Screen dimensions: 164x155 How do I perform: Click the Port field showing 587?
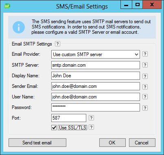69,118
